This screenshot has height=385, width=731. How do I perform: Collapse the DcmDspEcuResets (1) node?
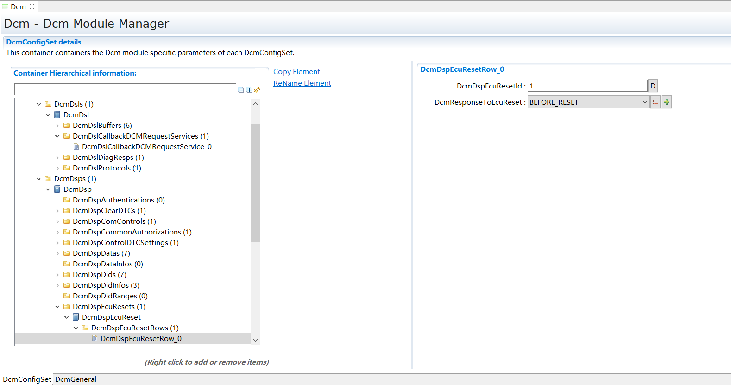[57, 307]
